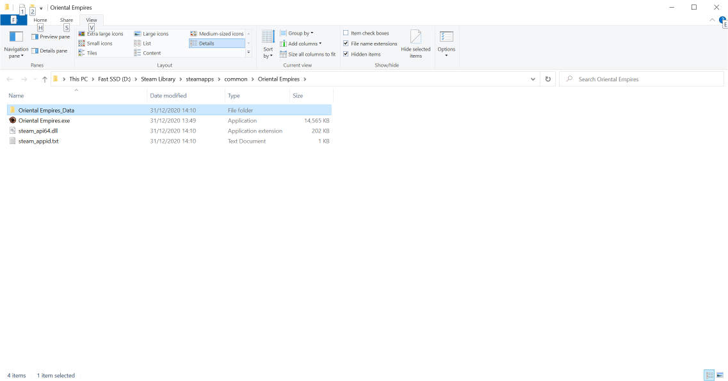Screen dimensions: 728x381
Task: Collapse the ribbon with the chevron
Action: (712, 20)
